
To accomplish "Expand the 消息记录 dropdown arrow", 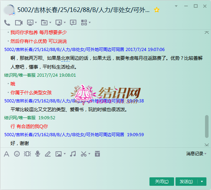I will point(205,154).
